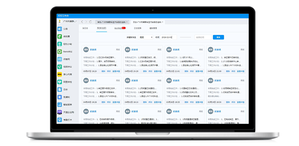Open the 公告 announcements icon in sidebar

(59, 29)
